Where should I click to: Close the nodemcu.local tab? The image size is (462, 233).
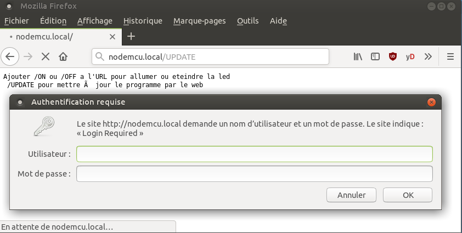tap(112, 37)
